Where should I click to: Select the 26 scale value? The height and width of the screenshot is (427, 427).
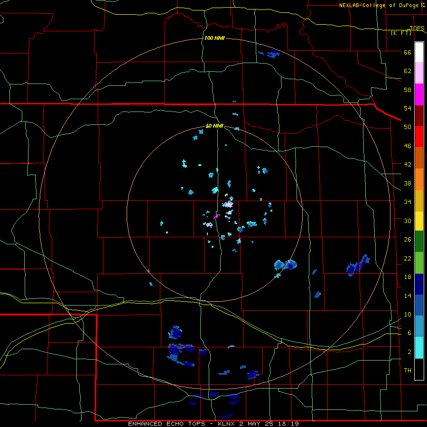408,240
